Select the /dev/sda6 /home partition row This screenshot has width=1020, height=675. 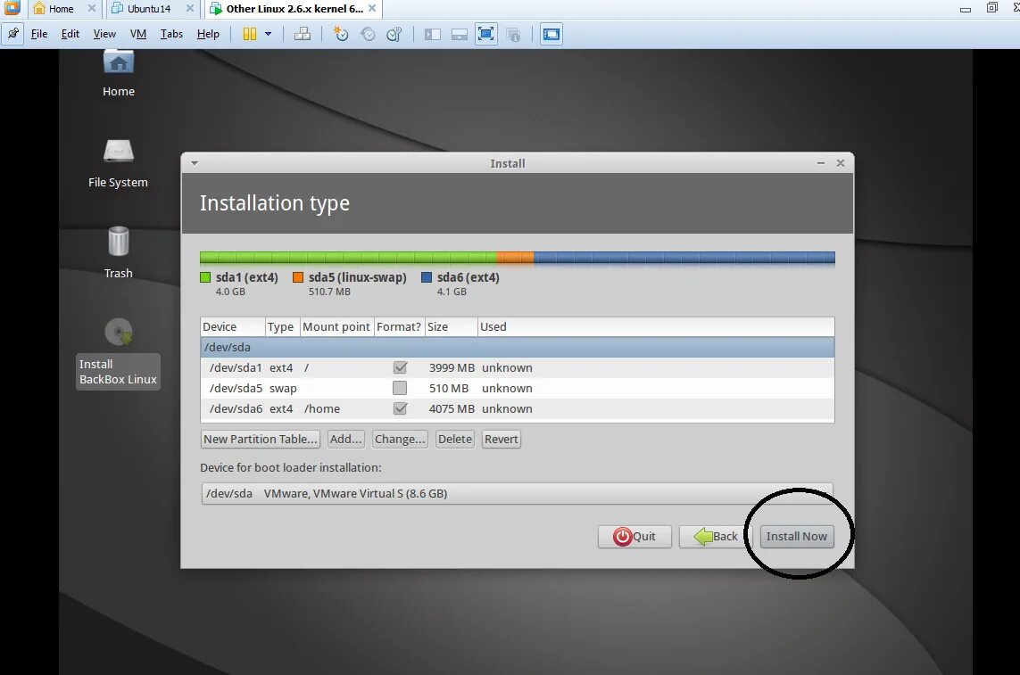[x=518, y=408]
